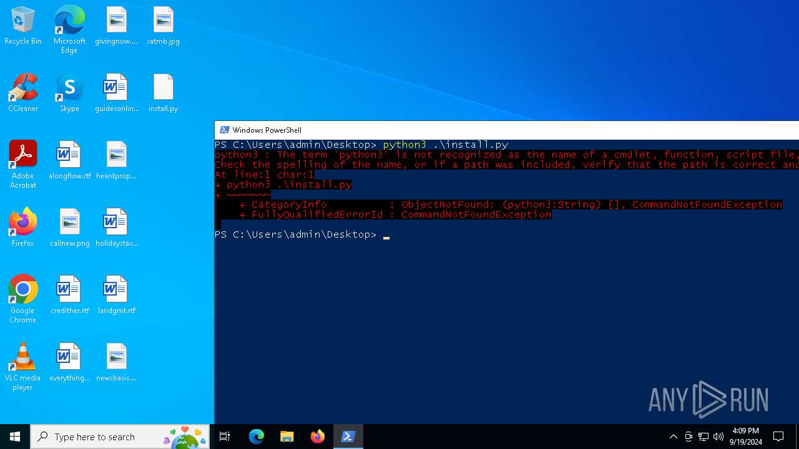
Task: Select credither.rtf document icon
Action: 69,296
